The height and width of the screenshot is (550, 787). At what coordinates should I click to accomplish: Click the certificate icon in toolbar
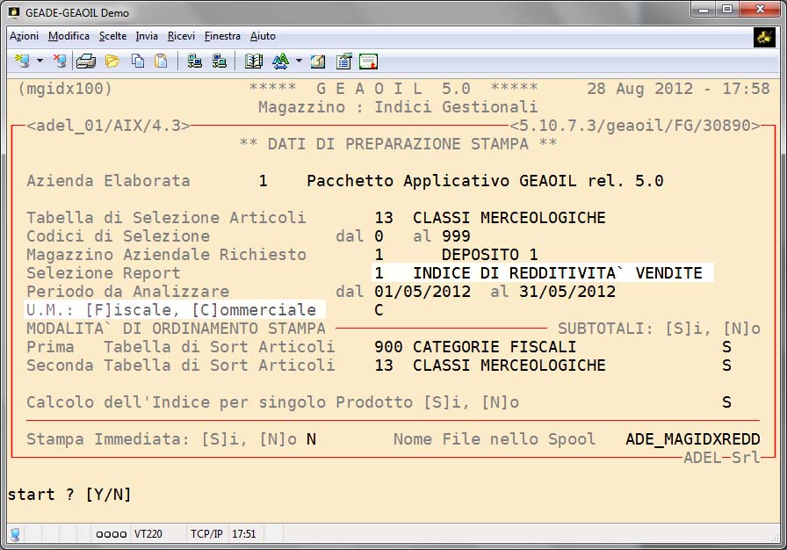(368, 62)
